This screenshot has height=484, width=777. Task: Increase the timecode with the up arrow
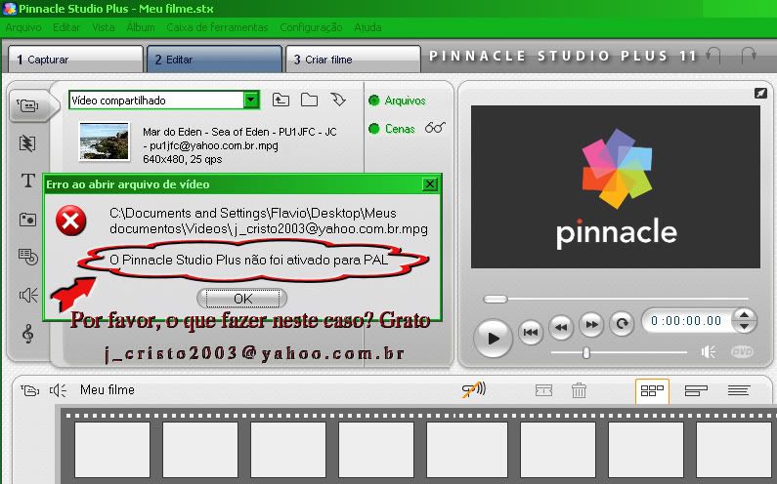click(744, 315)
